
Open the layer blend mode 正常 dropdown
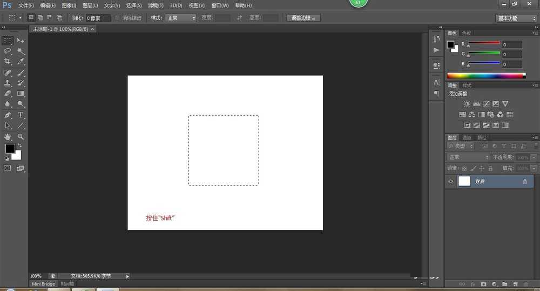tap(468, 157)
